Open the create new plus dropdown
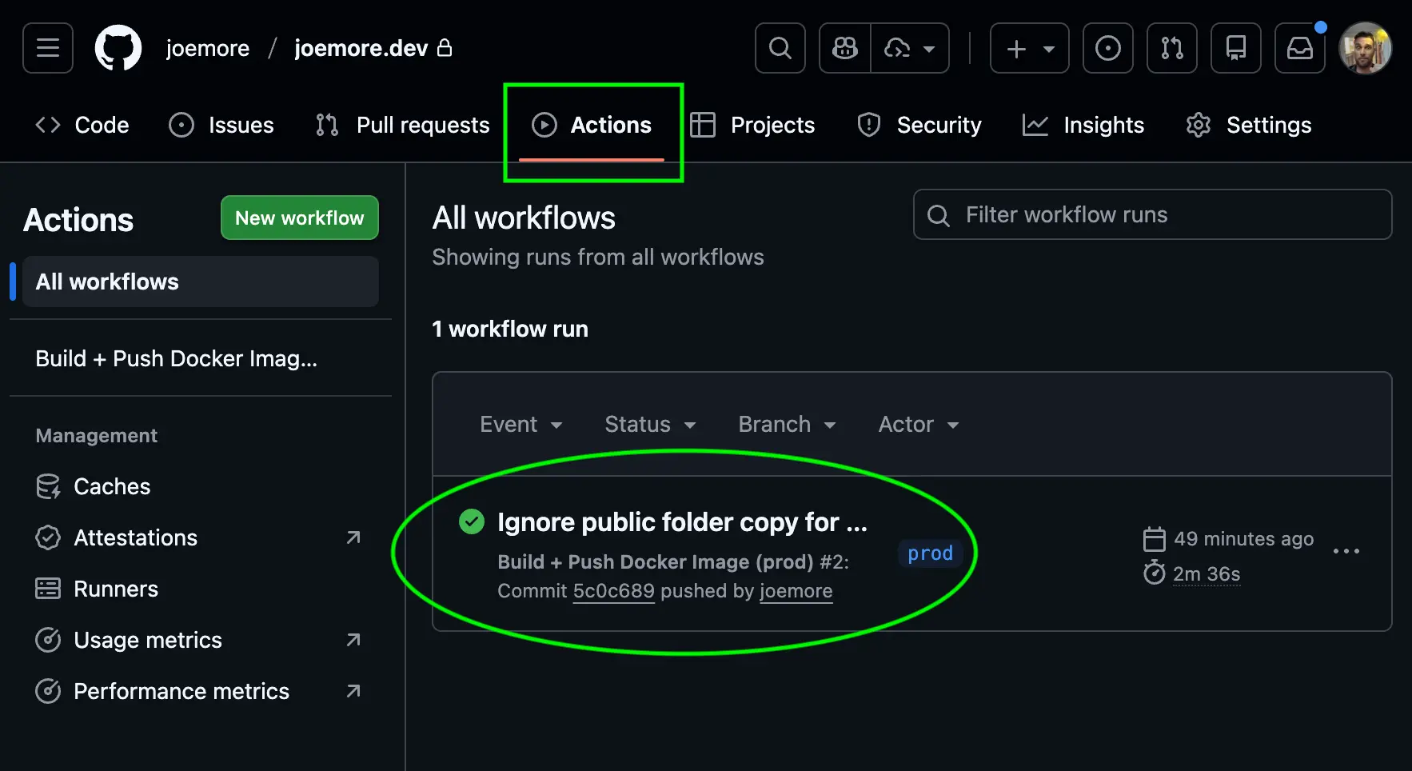The image size is (1412, 771). (1029, 48)
